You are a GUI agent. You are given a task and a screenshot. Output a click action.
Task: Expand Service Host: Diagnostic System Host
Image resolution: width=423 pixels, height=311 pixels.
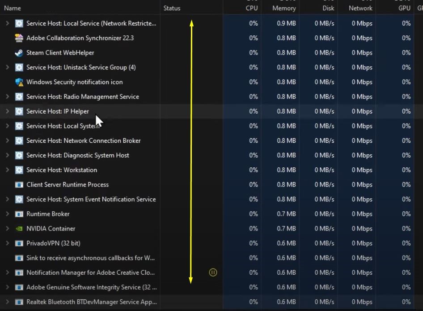pos(8,155)
